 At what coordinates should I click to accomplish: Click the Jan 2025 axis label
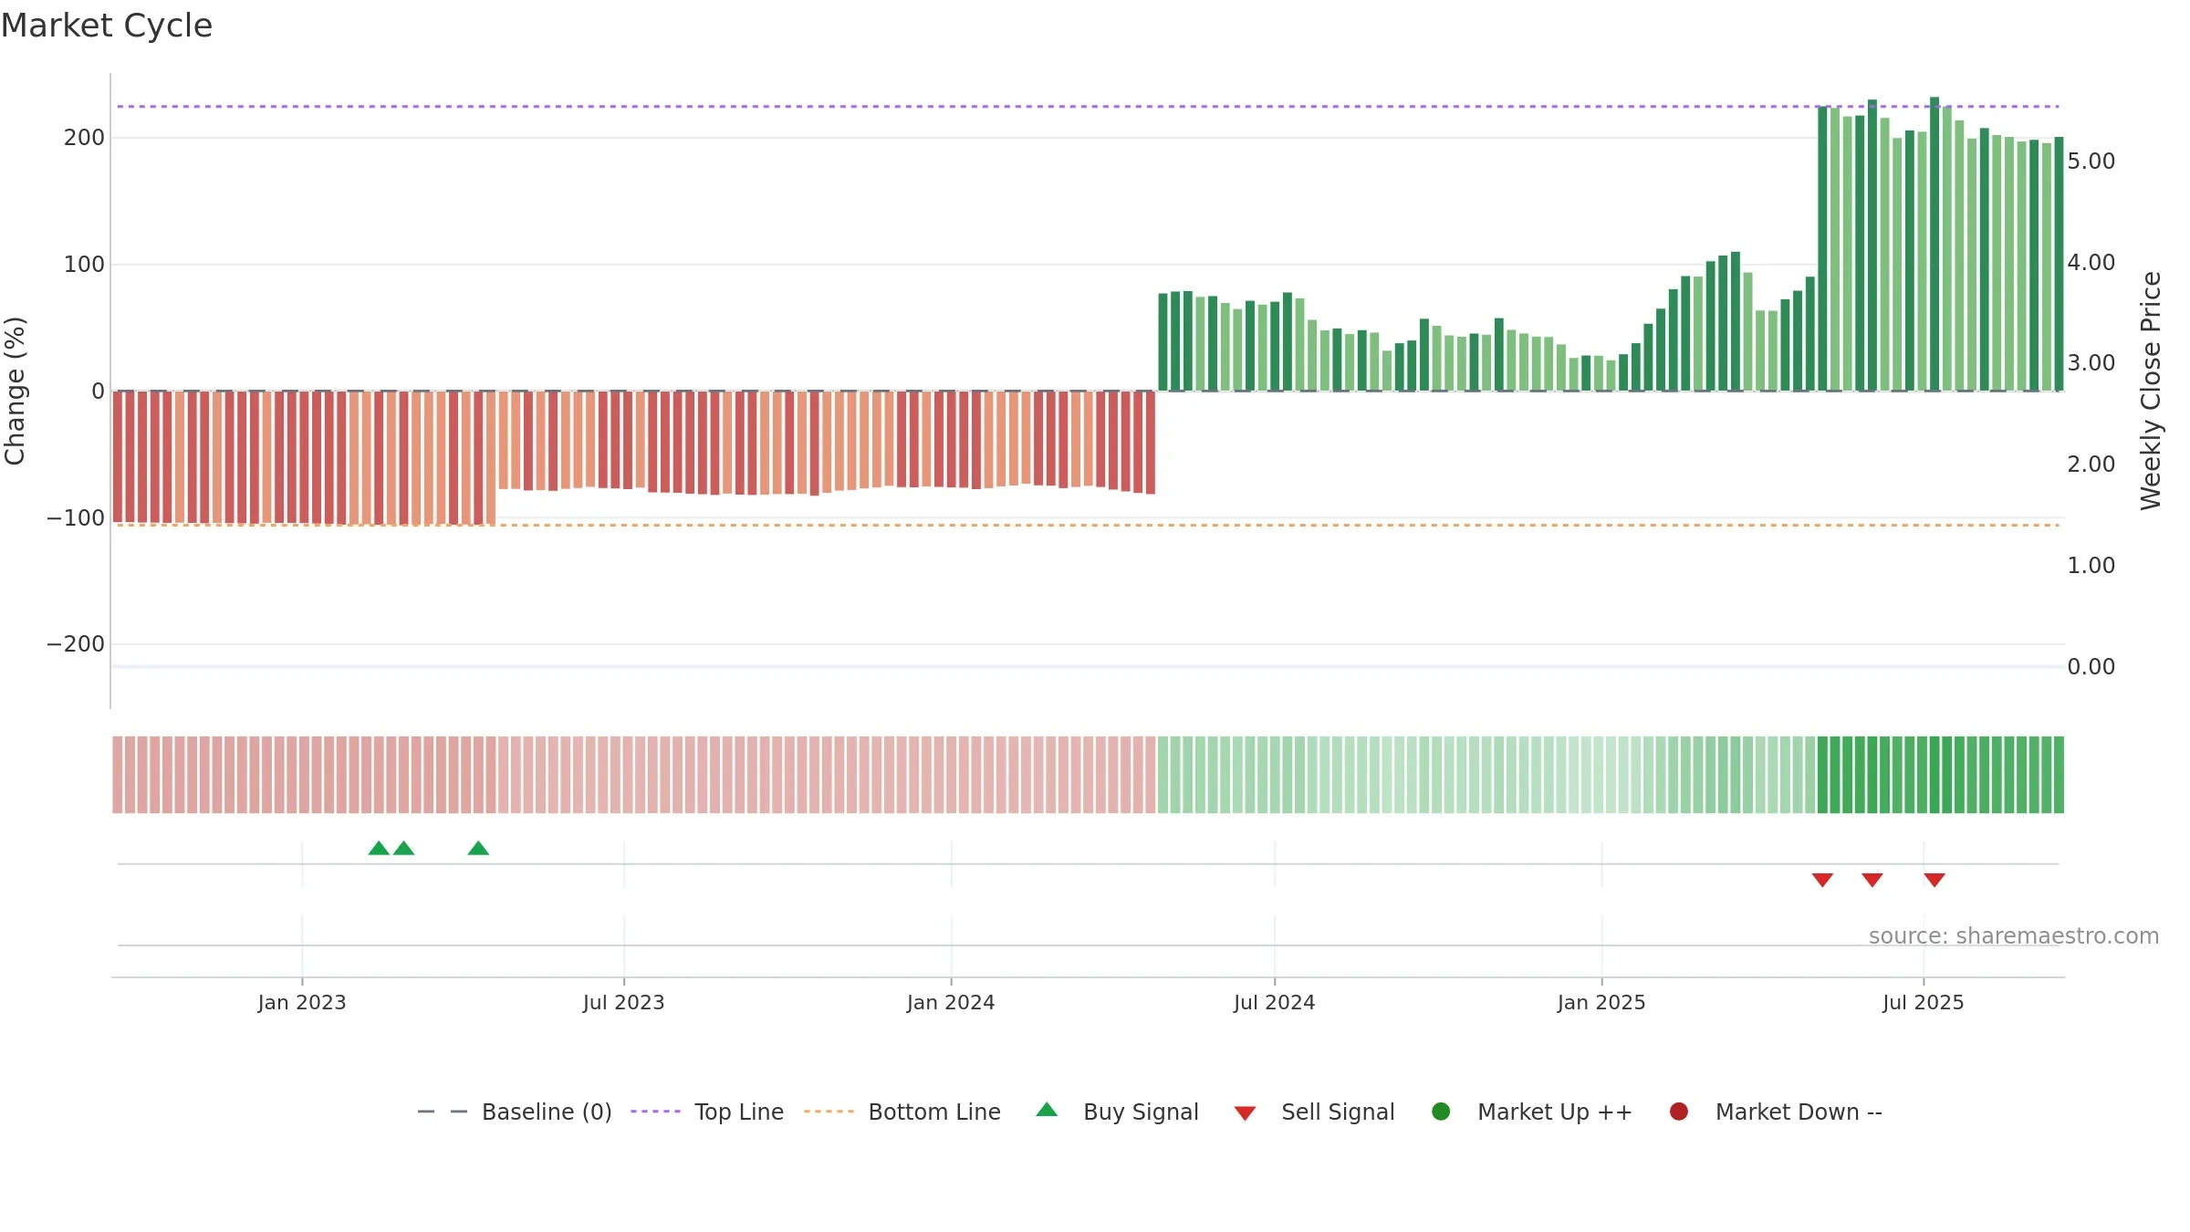pyautogui.click(x=1601, y=1002)
